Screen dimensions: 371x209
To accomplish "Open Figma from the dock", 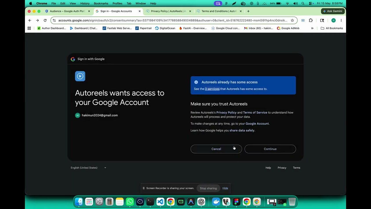I will [x=236, y=202].
